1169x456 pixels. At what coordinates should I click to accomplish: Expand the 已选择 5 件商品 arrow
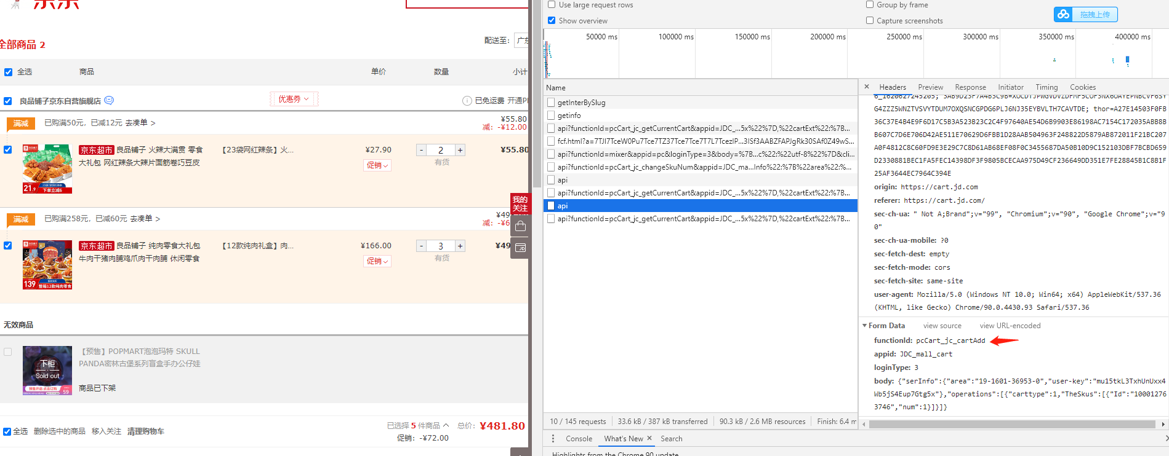[x=446, y=425]
